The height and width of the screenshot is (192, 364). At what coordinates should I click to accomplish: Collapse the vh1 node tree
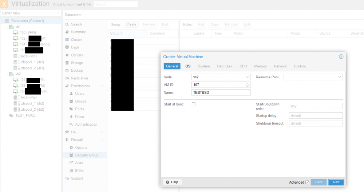[7, 27]
